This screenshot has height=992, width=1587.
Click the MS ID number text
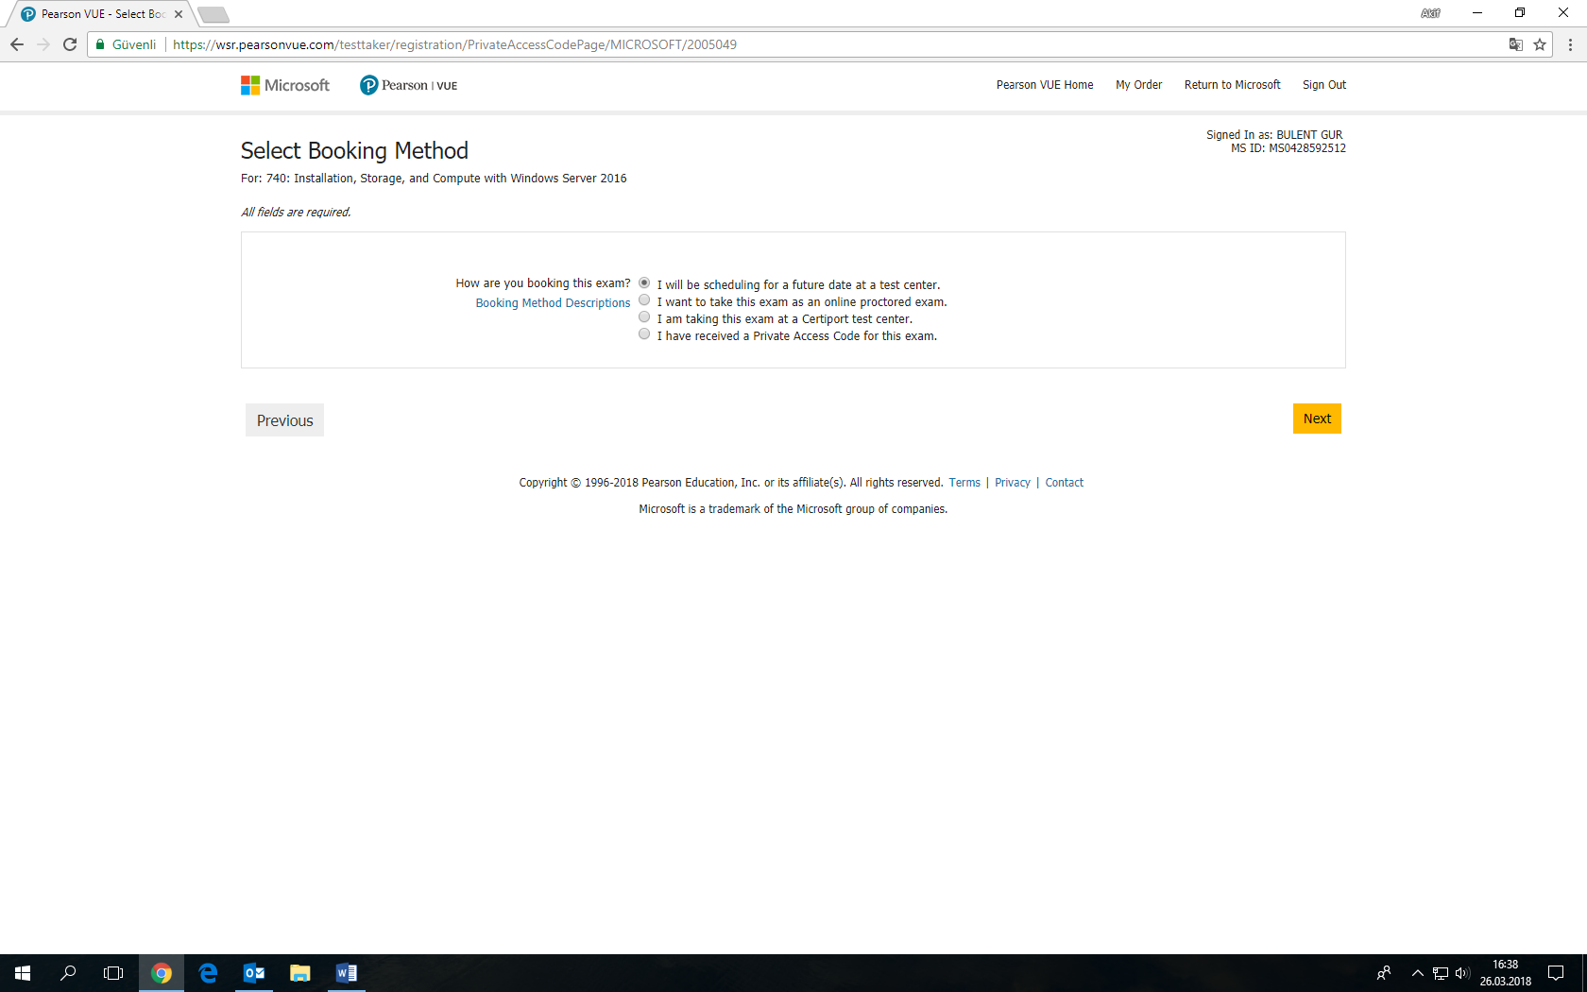point(1307,148)
